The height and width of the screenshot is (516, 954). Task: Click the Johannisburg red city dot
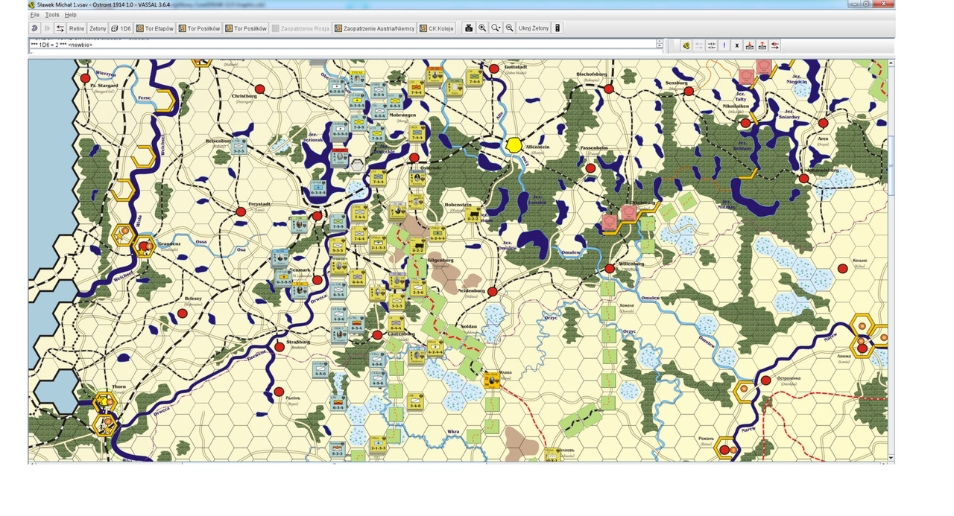coord(804,179)
